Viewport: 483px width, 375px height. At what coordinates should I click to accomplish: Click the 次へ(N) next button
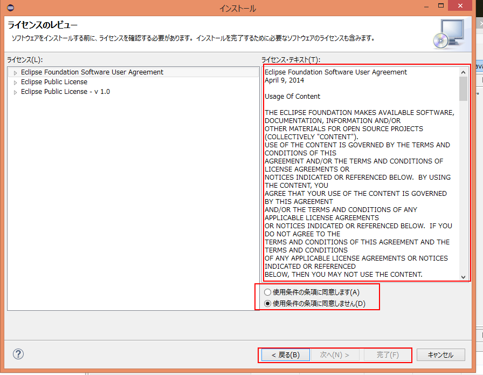pos(335,355)
